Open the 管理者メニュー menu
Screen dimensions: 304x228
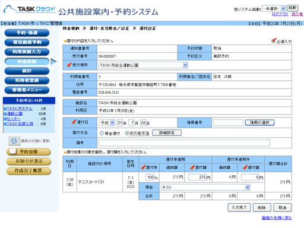(x=27, y=90)
